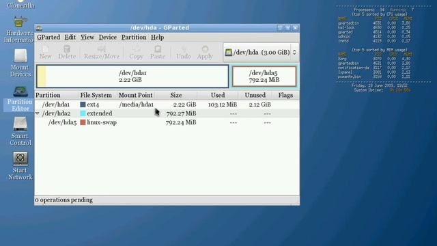Open the Edit menu
The image size is (437, 246).
click(70, 38)
